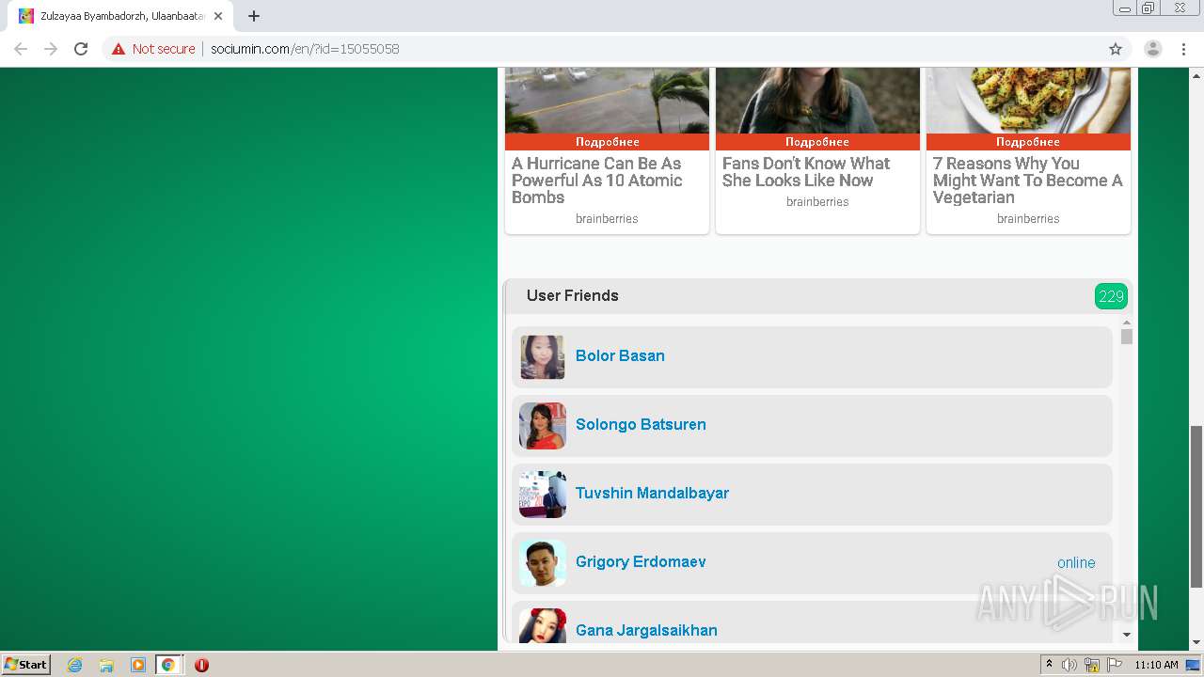Close the Zulzayaa Byambadorzh tab
The height and width of the screenshot is (677, 1204).
pyautogui.click(x=218, y=16)
